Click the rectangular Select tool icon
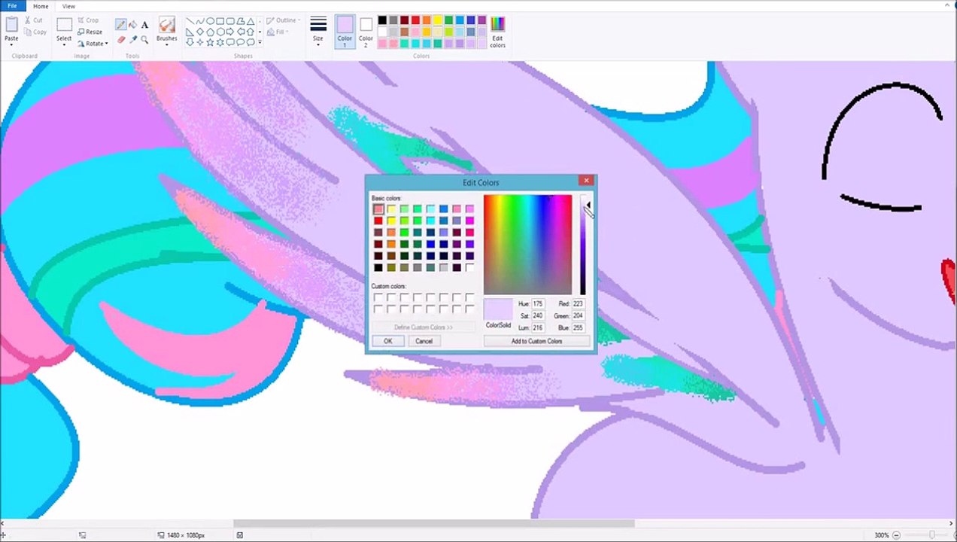 coord(64,25)
